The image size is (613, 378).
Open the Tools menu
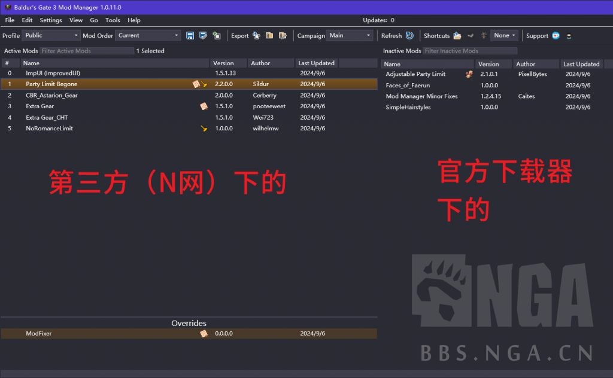tap(113, 20)
